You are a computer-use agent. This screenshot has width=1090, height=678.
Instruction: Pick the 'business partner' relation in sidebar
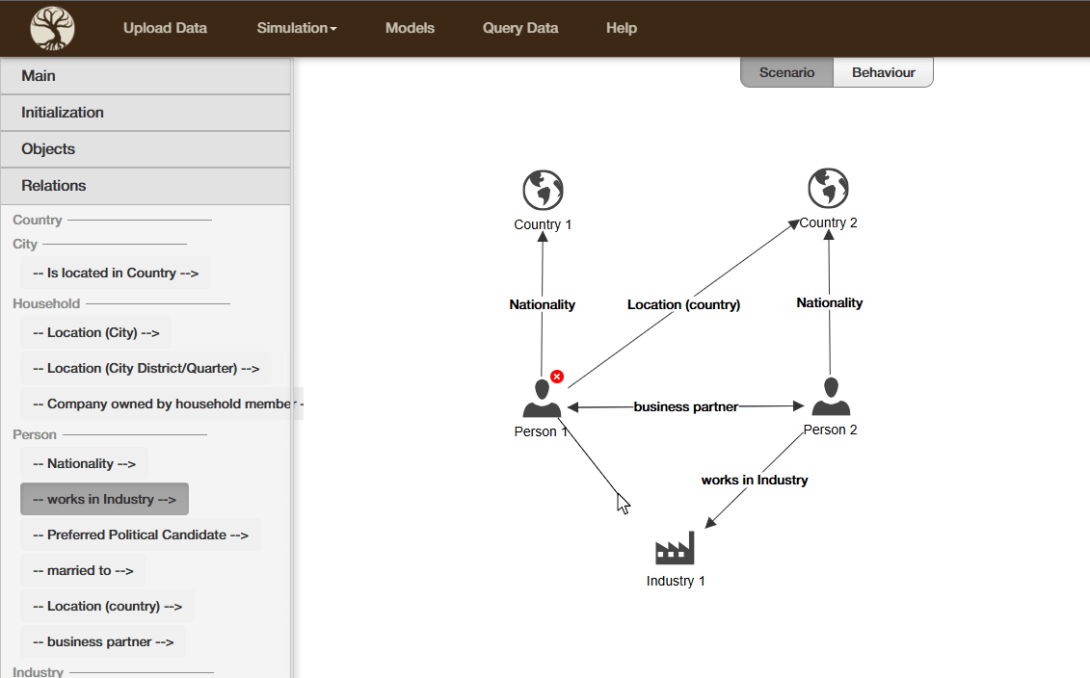[103, 641]
